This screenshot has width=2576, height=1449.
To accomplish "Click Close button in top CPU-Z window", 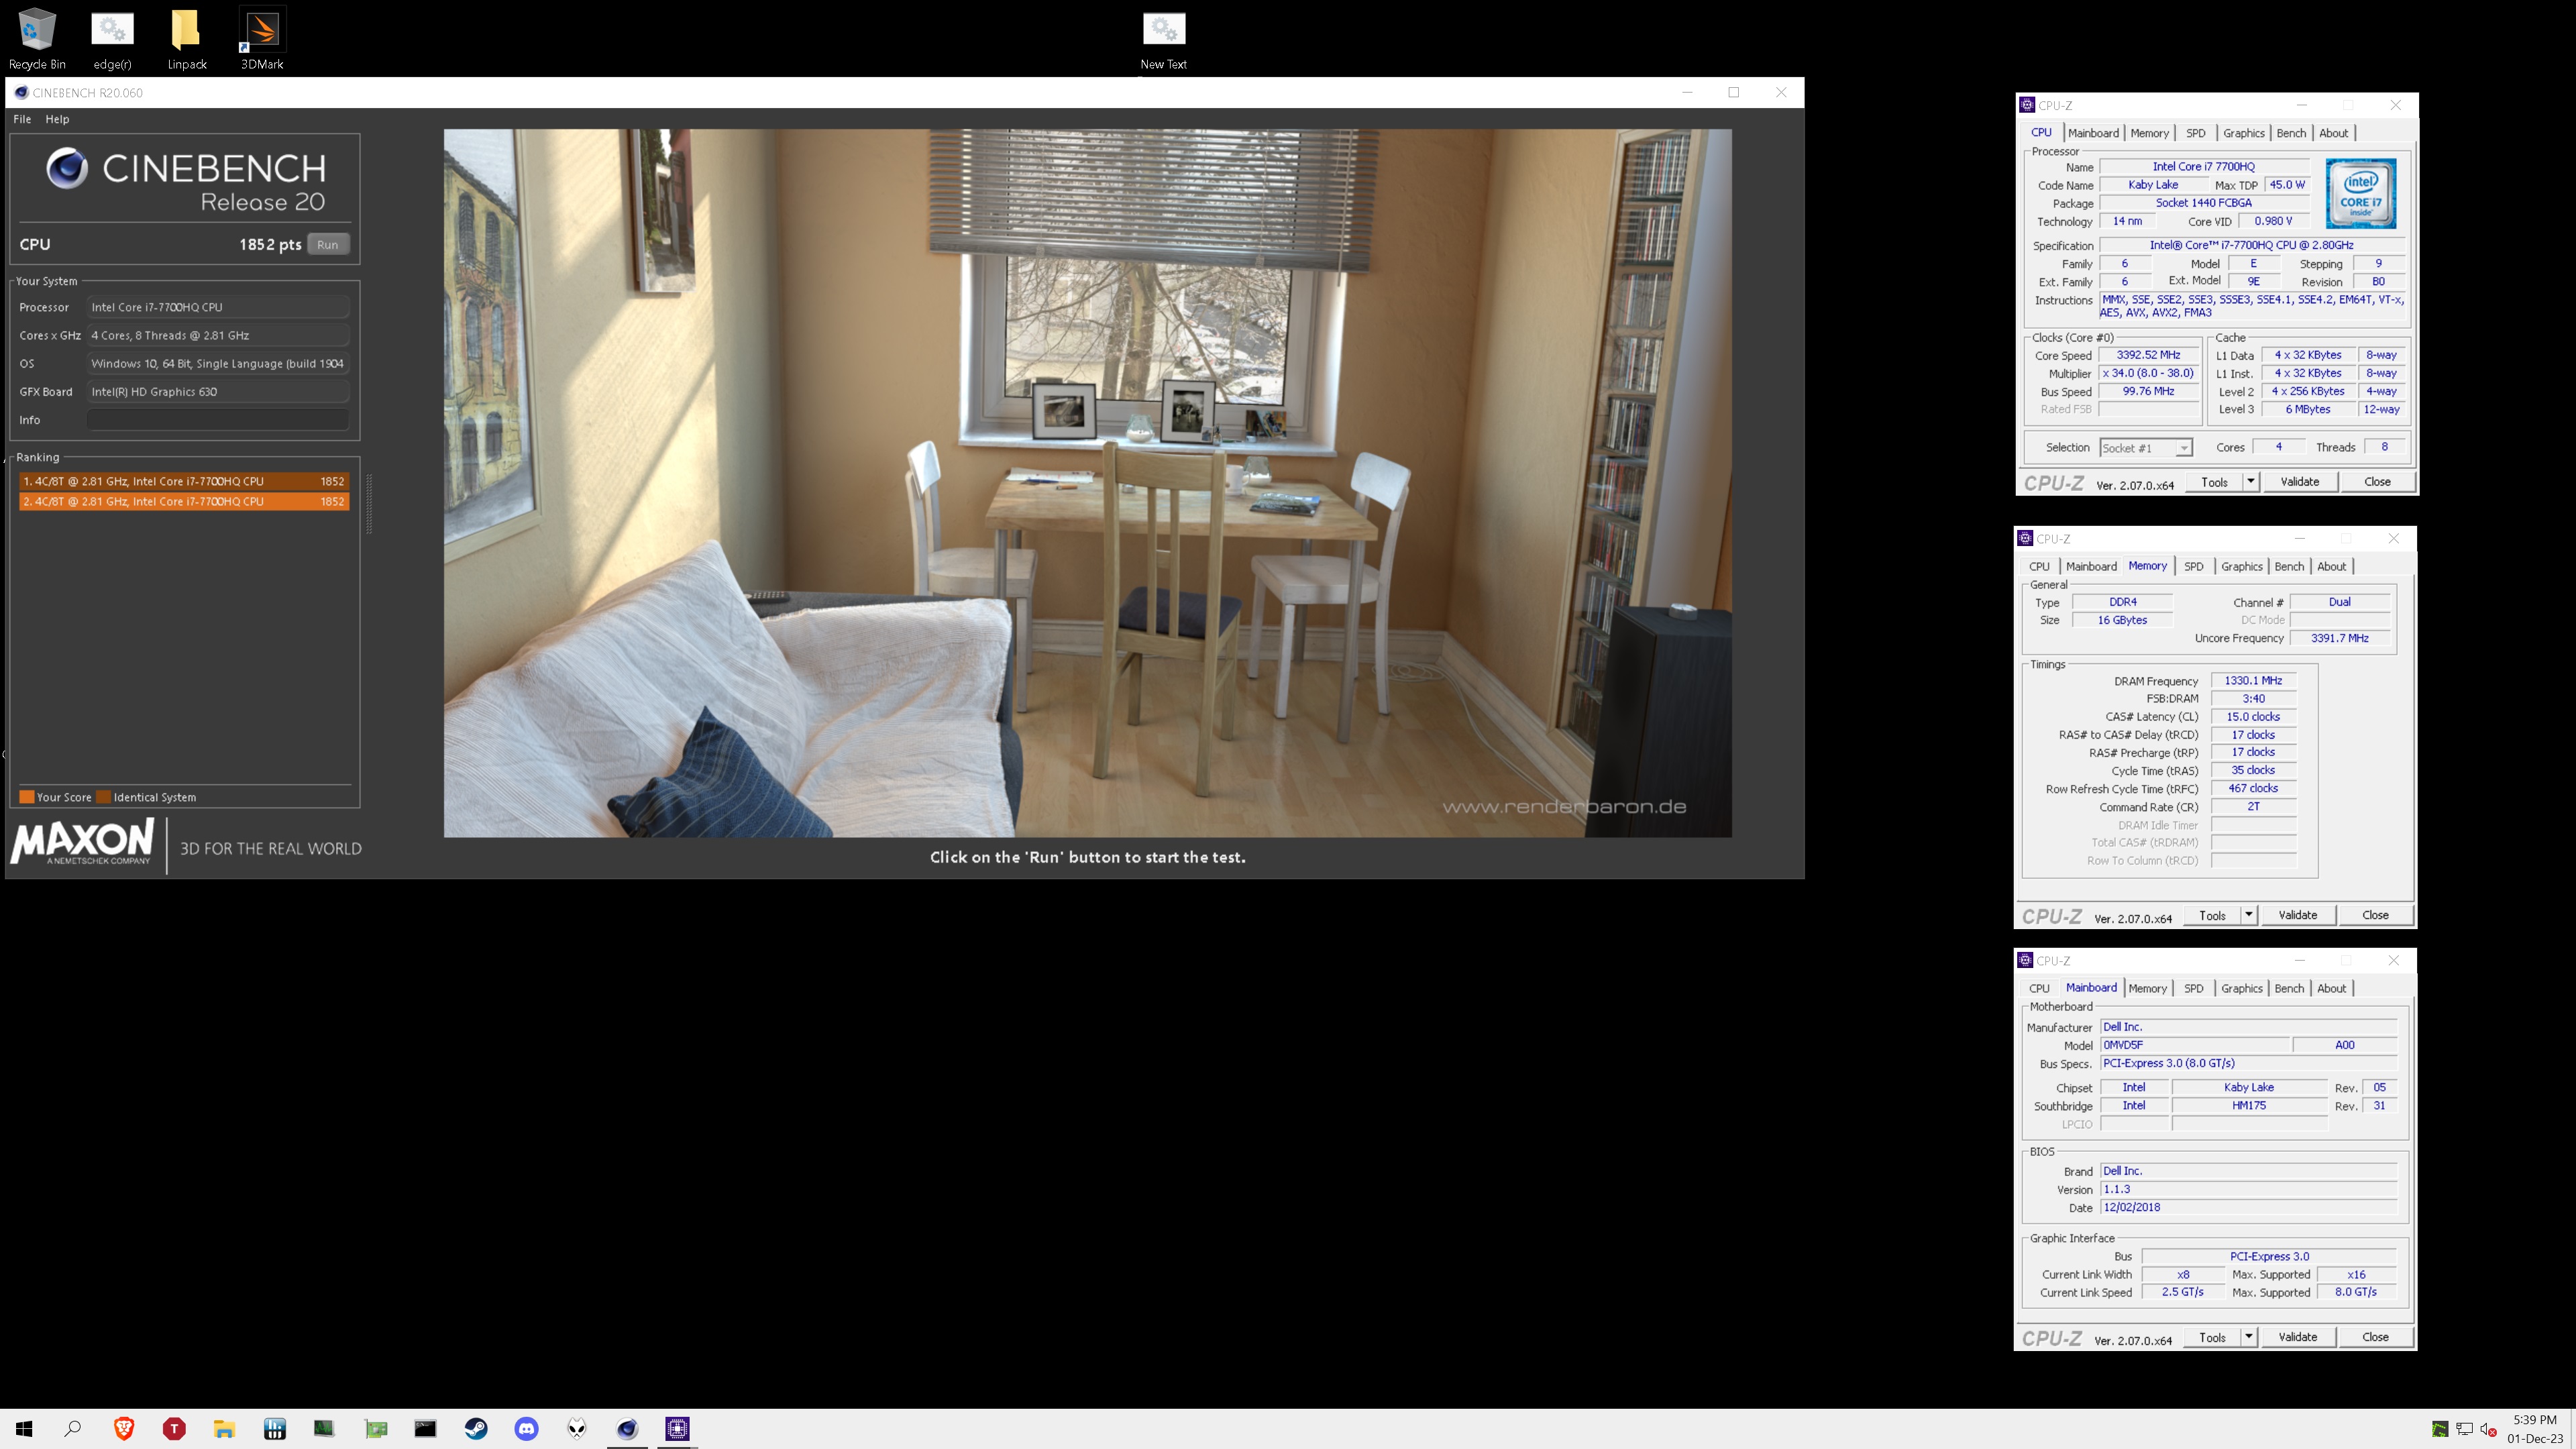I will (2377, 482).
